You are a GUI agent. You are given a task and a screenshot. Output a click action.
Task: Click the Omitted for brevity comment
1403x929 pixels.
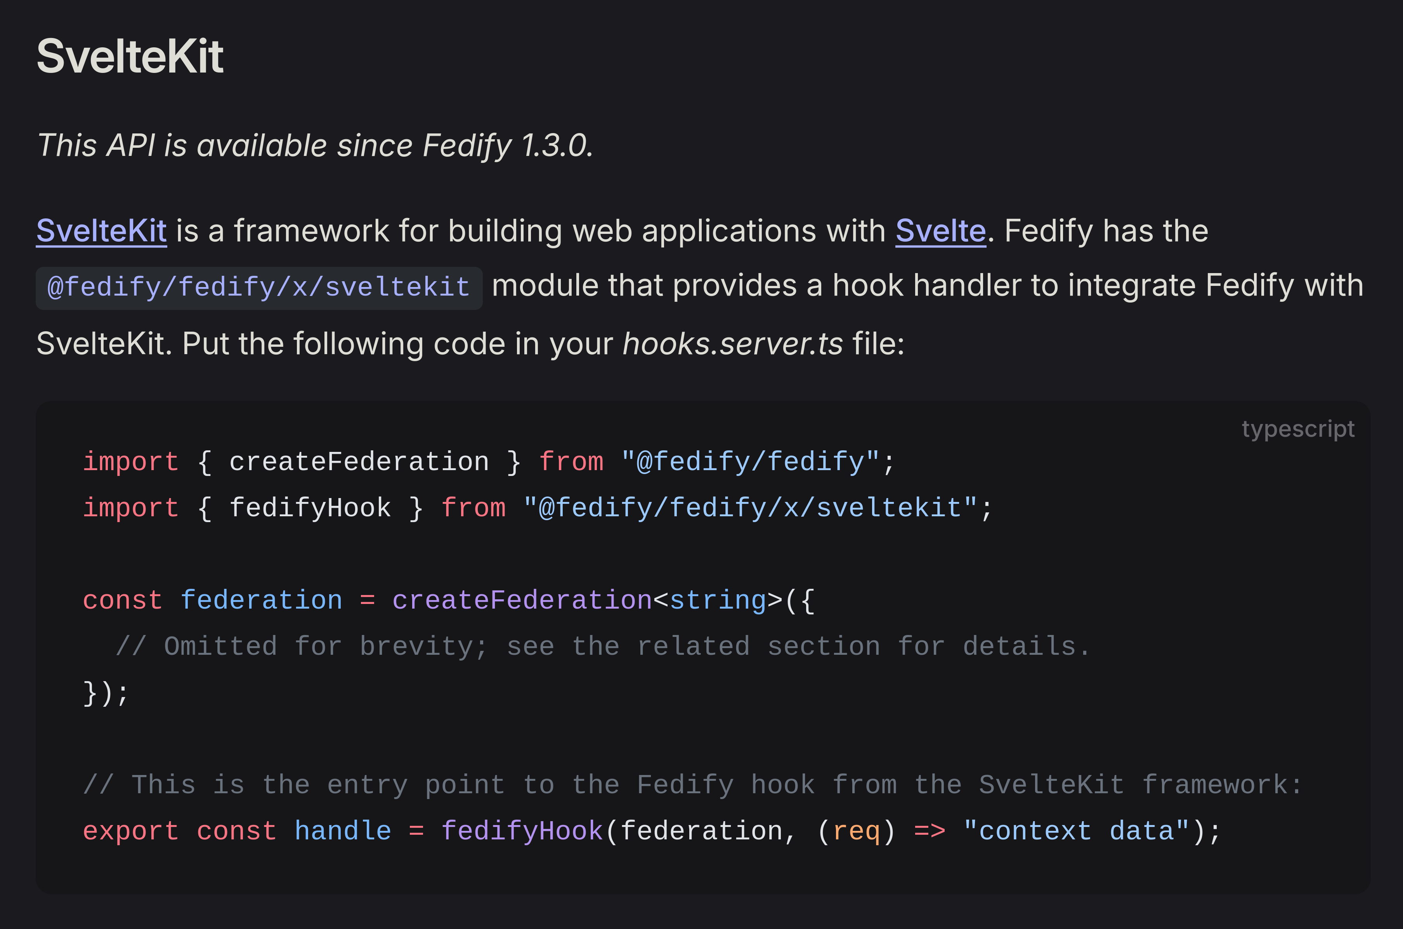(602, 647)
